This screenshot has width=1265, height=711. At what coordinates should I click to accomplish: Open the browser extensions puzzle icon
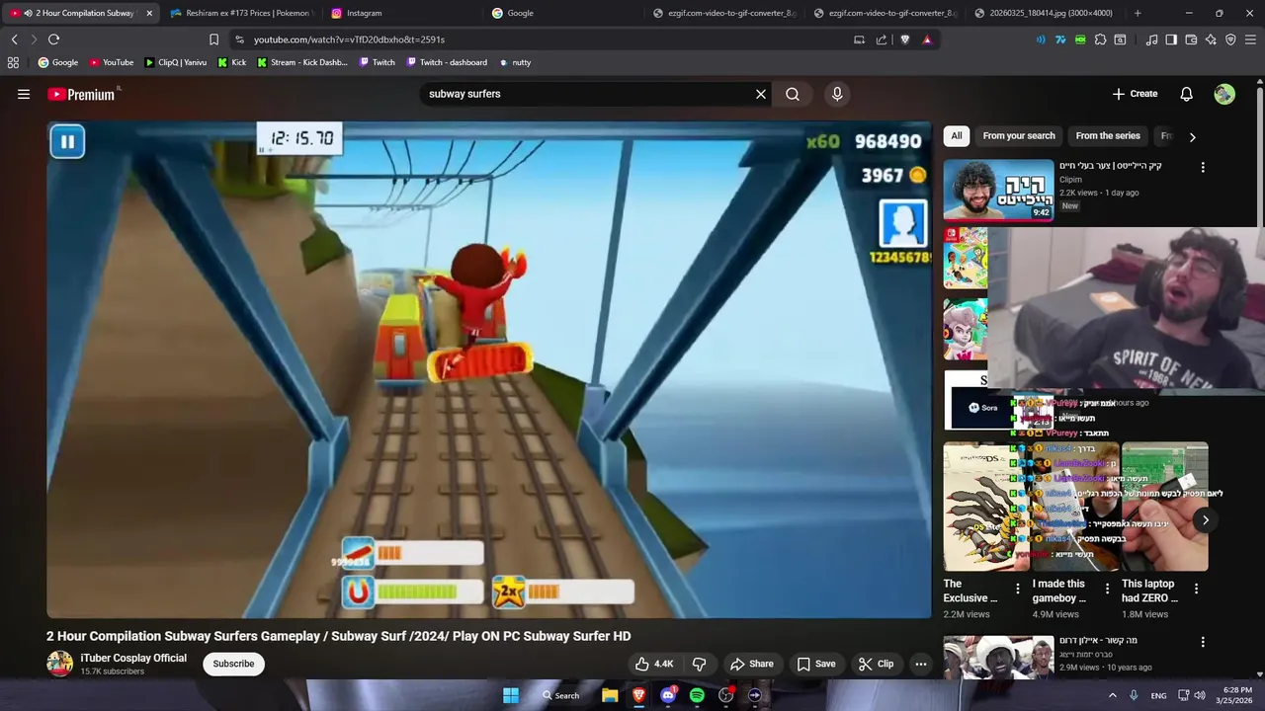[1100, 39]
